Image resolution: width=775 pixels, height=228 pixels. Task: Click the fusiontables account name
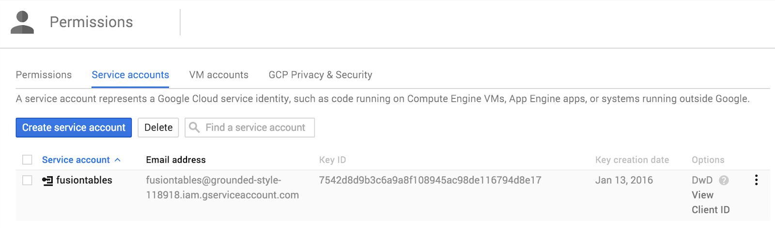[x=84, y=180]
